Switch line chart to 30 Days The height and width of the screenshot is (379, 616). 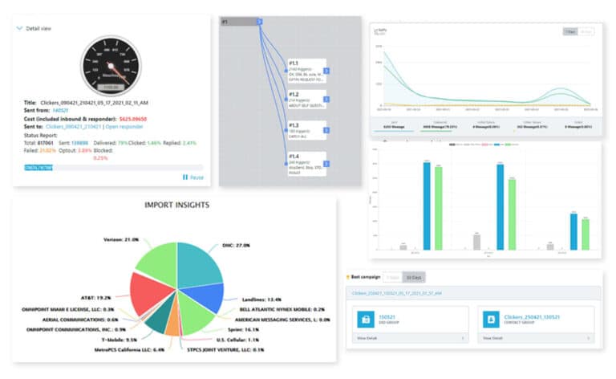(587, 31)
